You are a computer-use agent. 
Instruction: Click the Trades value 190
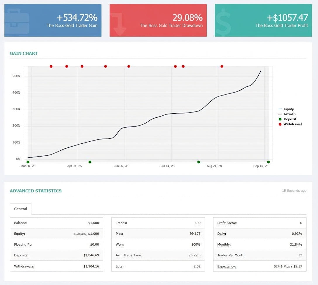coord(198,223)
